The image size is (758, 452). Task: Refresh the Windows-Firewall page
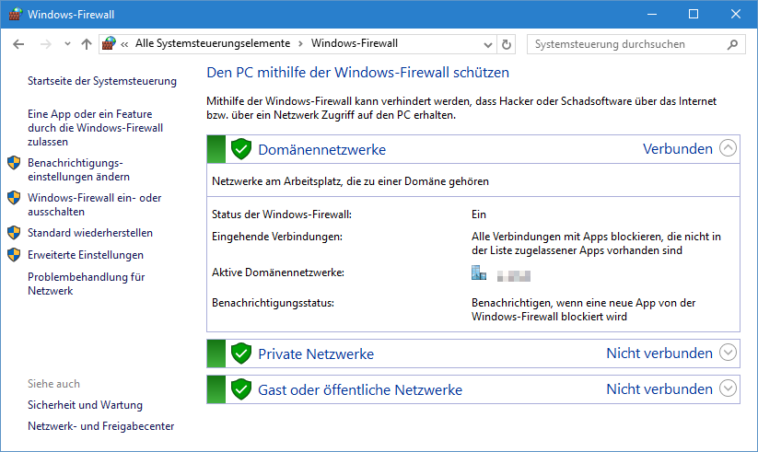coord(507,44)
